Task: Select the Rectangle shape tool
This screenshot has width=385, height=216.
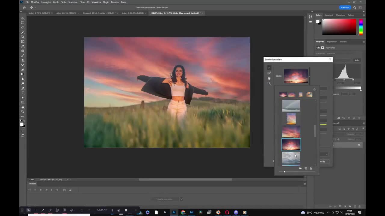Action: pos(23,102)
